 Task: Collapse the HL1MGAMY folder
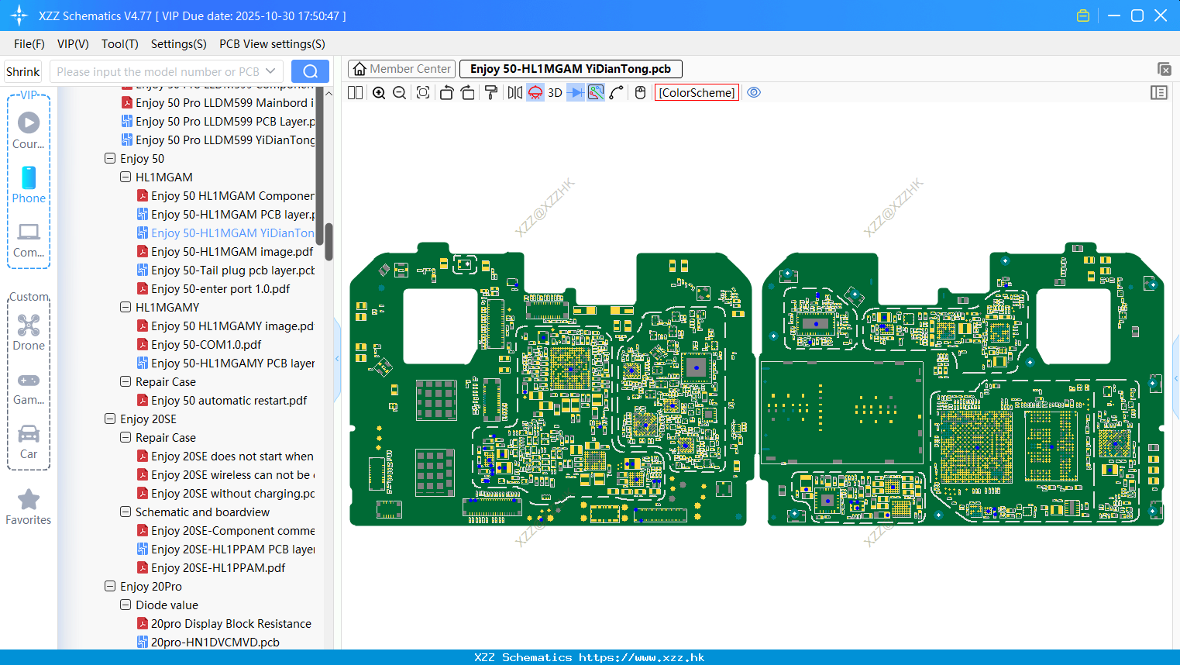pyautogui.click(x=126, y=307)
